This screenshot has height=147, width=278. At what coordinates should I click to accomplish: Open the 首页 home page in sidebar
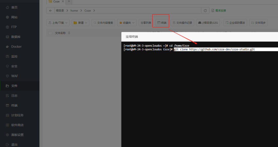tap(14, 7)
